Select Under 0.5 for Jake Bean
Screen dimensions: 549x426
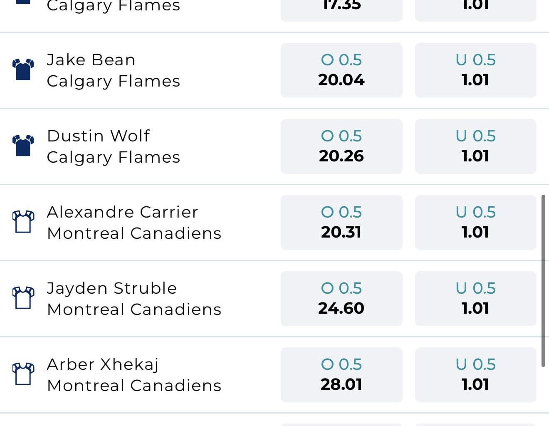(475, 69)
